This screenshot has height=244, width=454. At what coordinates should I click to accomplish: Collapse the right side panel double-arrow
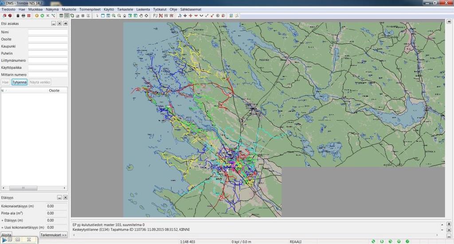[449, 22]
